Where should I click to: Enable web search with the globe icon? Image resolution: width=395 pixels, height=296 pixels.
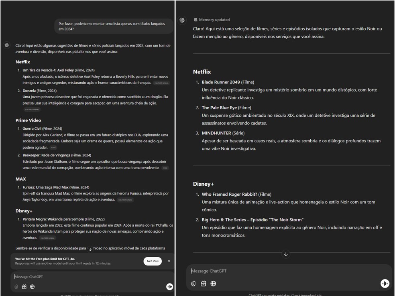[x=32, y=287]
